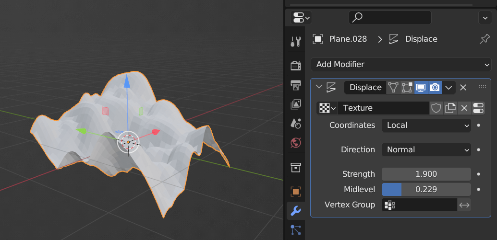Image resolution: width=497 pixels, height=240 pixels.
Task: Open the Tool properties tab
Action: coord(296,41)
